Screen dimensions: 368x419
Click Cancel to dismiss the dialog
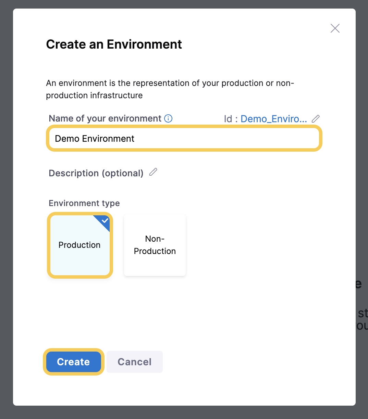point(134,362)
